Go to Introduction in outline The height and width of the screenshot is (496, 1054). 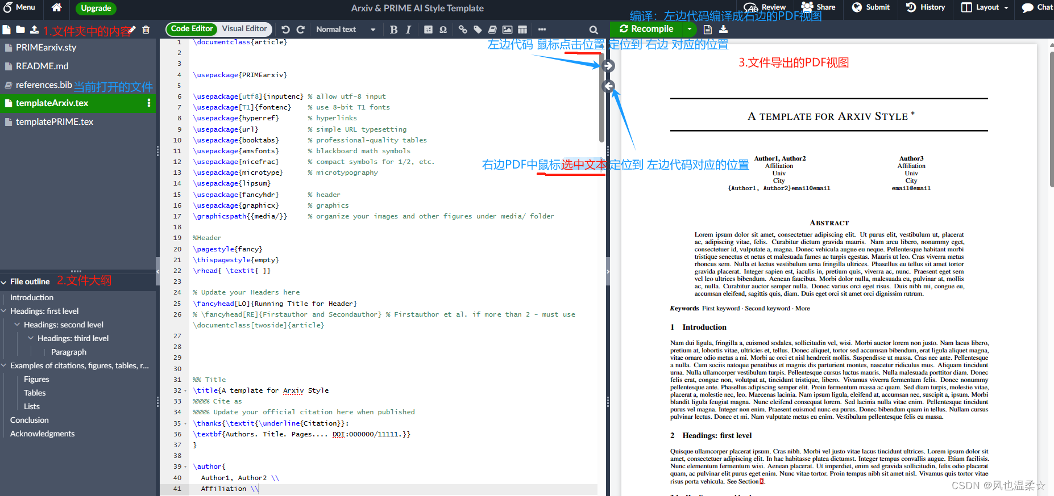pos(32,297)
